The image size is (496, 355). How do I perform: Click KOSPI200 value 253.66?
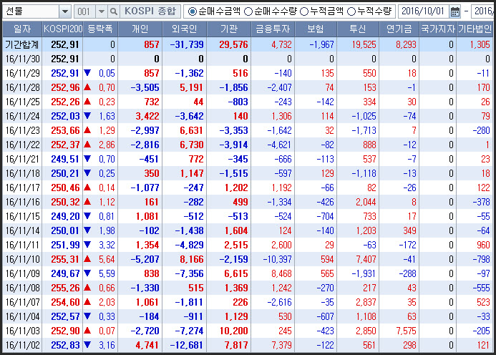click(x=65, y=131)
